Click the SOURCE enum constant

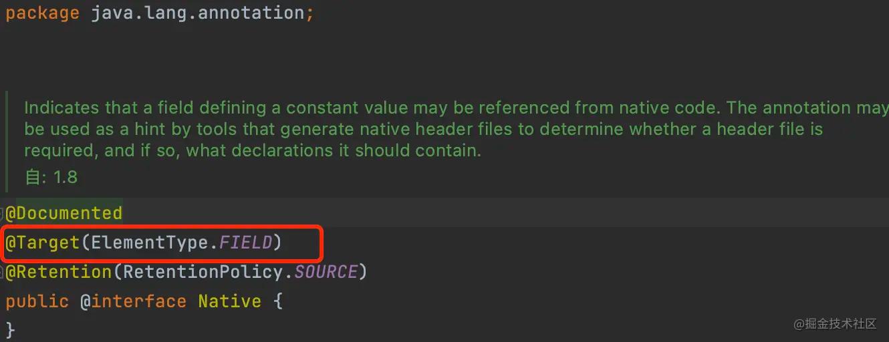coord(326,272)
